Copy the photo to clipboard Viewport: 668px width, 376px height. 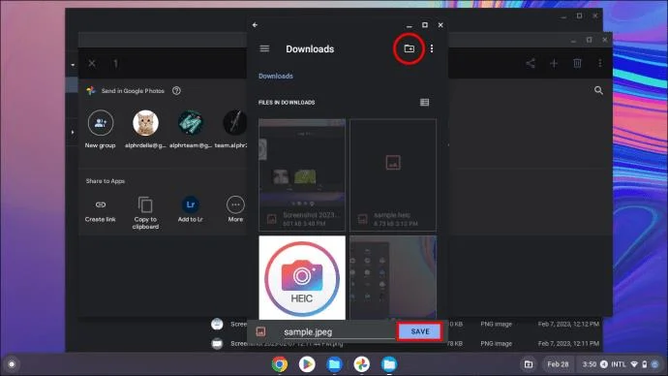[x=145, y=213]
